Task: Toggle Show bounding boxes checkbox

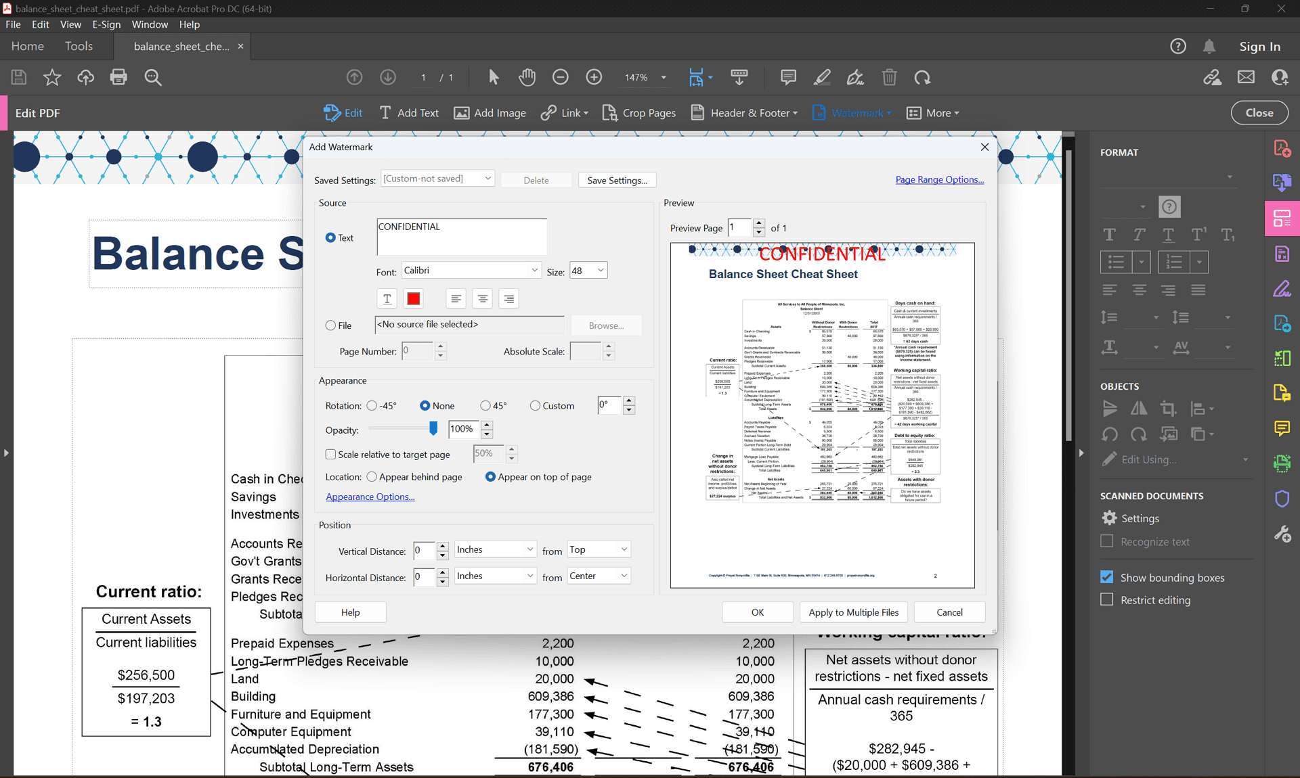Action: click(x=1107, y=577)
